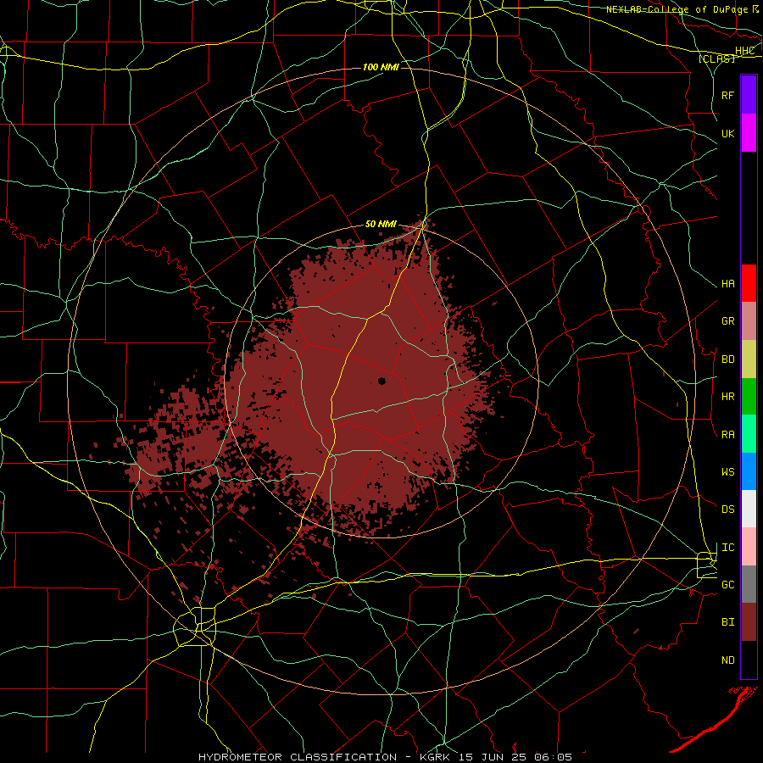The width and height of the screenshot is (763, 763).
Task: Click the HYDROMETEOR CLASSIFICATION title text
Action: coord(298,757)
